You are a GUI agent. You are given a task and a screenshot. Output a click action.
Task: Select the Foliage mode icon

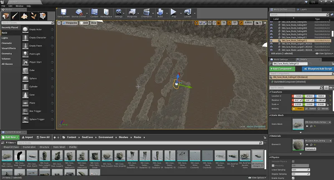33,16
